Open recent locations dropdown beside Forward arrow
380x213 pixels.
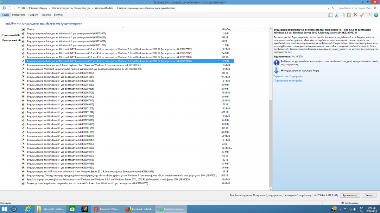tap(14, 8)
